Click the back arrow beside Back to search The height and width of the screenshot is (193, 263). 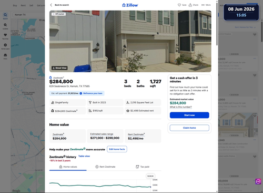(x=51, y=5)
